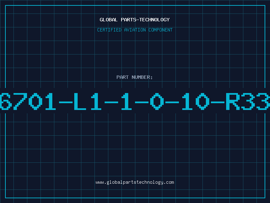The height and width of the screenshot is (203, 270).
Task: Click the PART NUMBER: label
Action: 135,77
